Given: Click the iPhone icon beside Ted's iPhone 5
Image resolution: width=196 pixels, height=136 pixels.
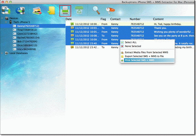Looking at the screenshot, I should pos(11,22).
